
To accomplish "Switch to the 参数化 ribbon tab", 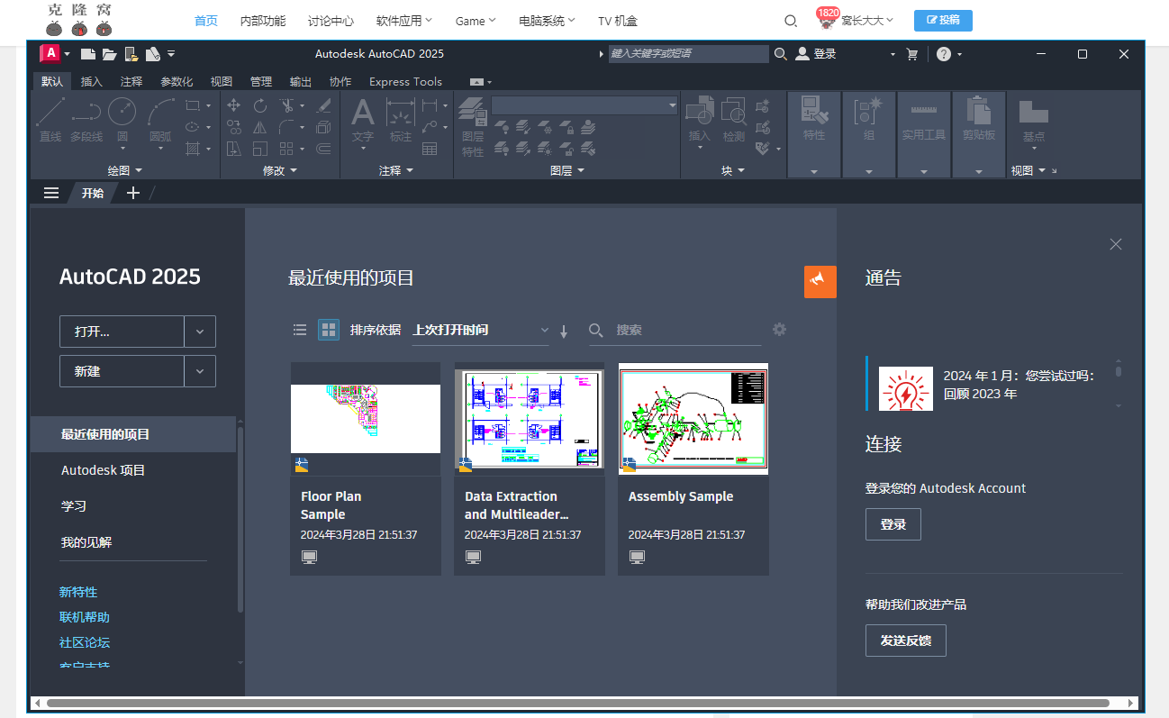I will coord(177,81).
